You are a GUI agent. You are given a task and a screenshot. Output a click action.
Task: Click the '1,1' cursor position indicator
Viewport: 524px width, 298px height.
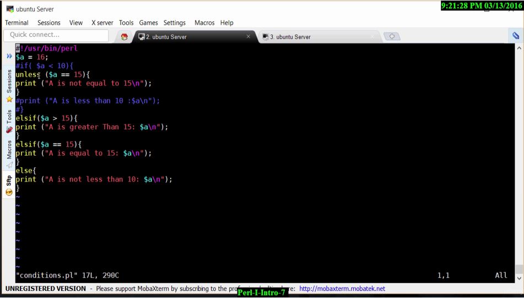[x=444, y=275]
